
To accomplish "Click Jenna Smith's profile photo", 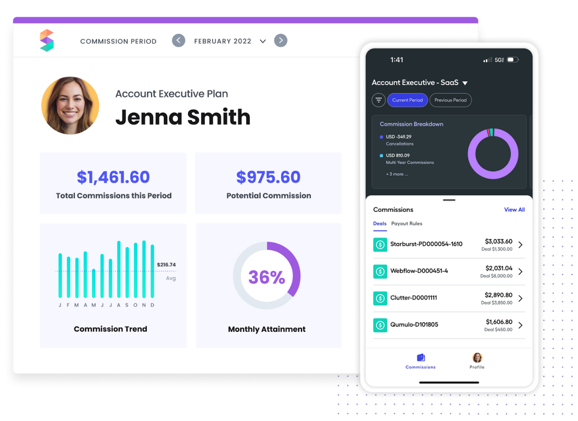I will [70, 105].
